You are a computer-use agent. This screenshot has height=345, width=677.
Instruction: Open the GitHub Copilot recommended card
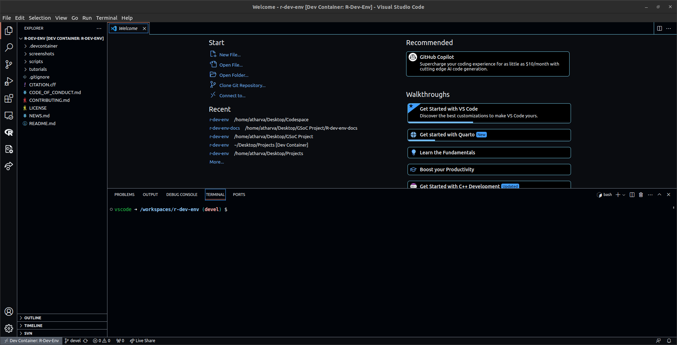point(488,64)
